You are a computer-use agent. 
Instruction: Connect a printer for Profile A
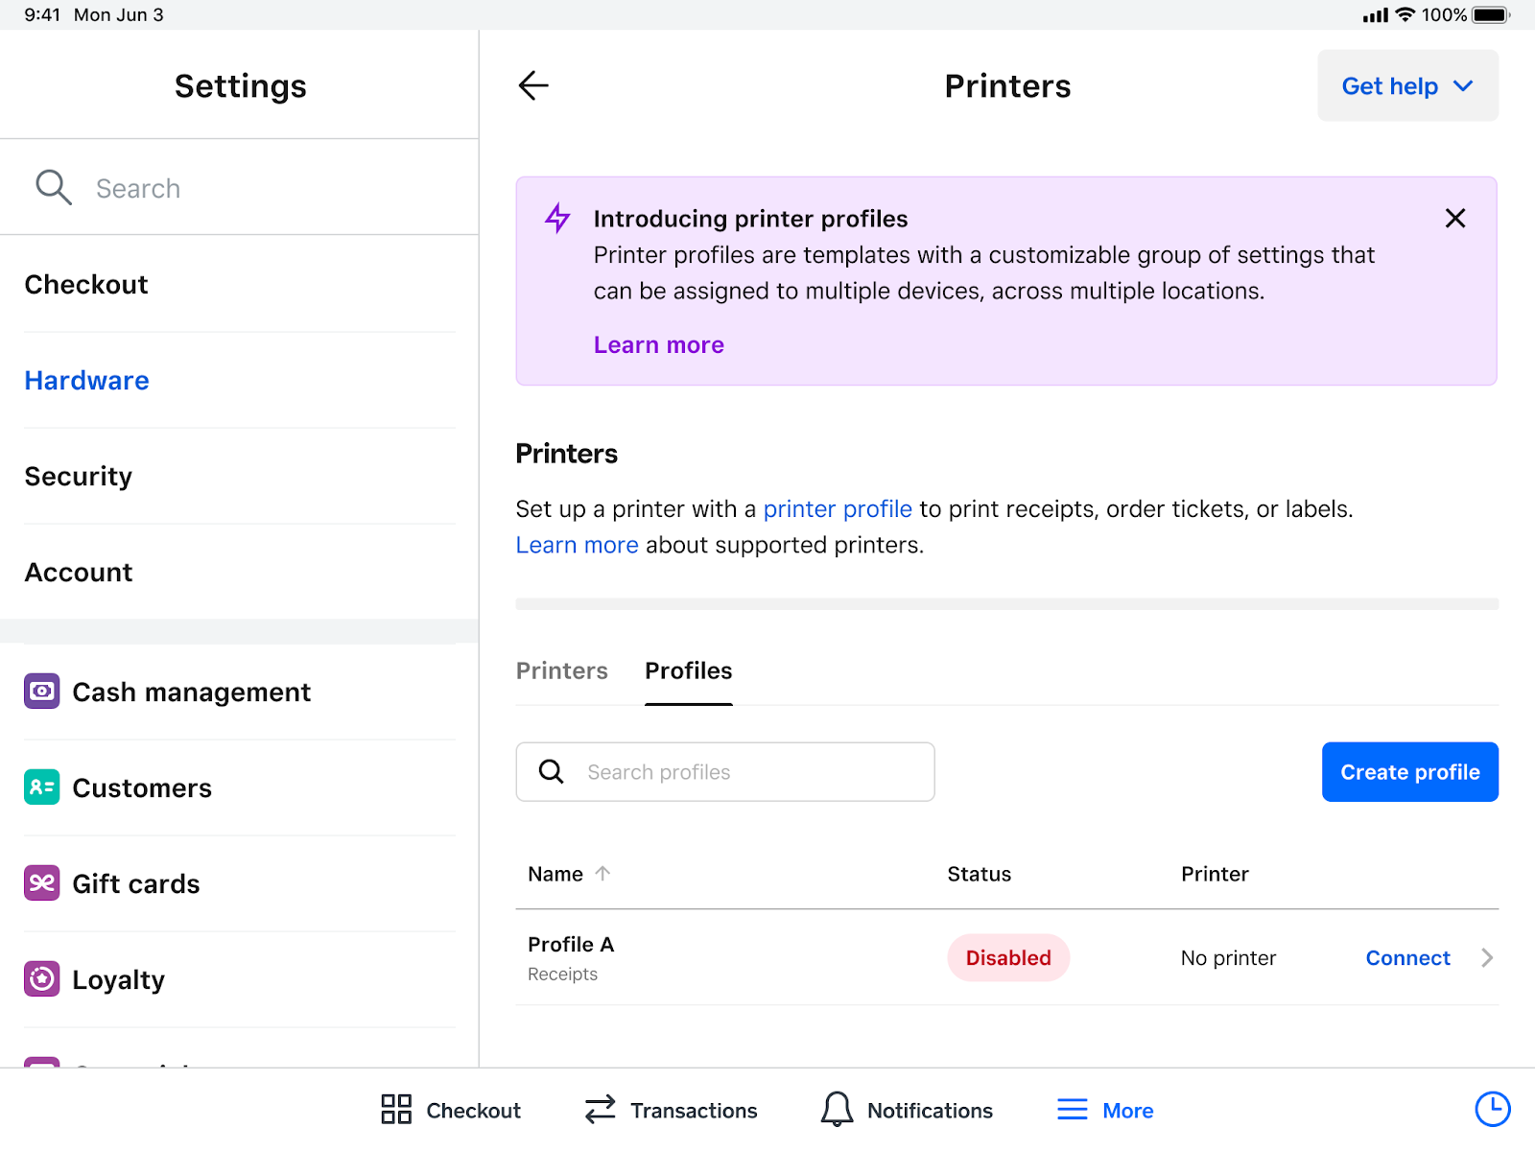[1406, 957]
